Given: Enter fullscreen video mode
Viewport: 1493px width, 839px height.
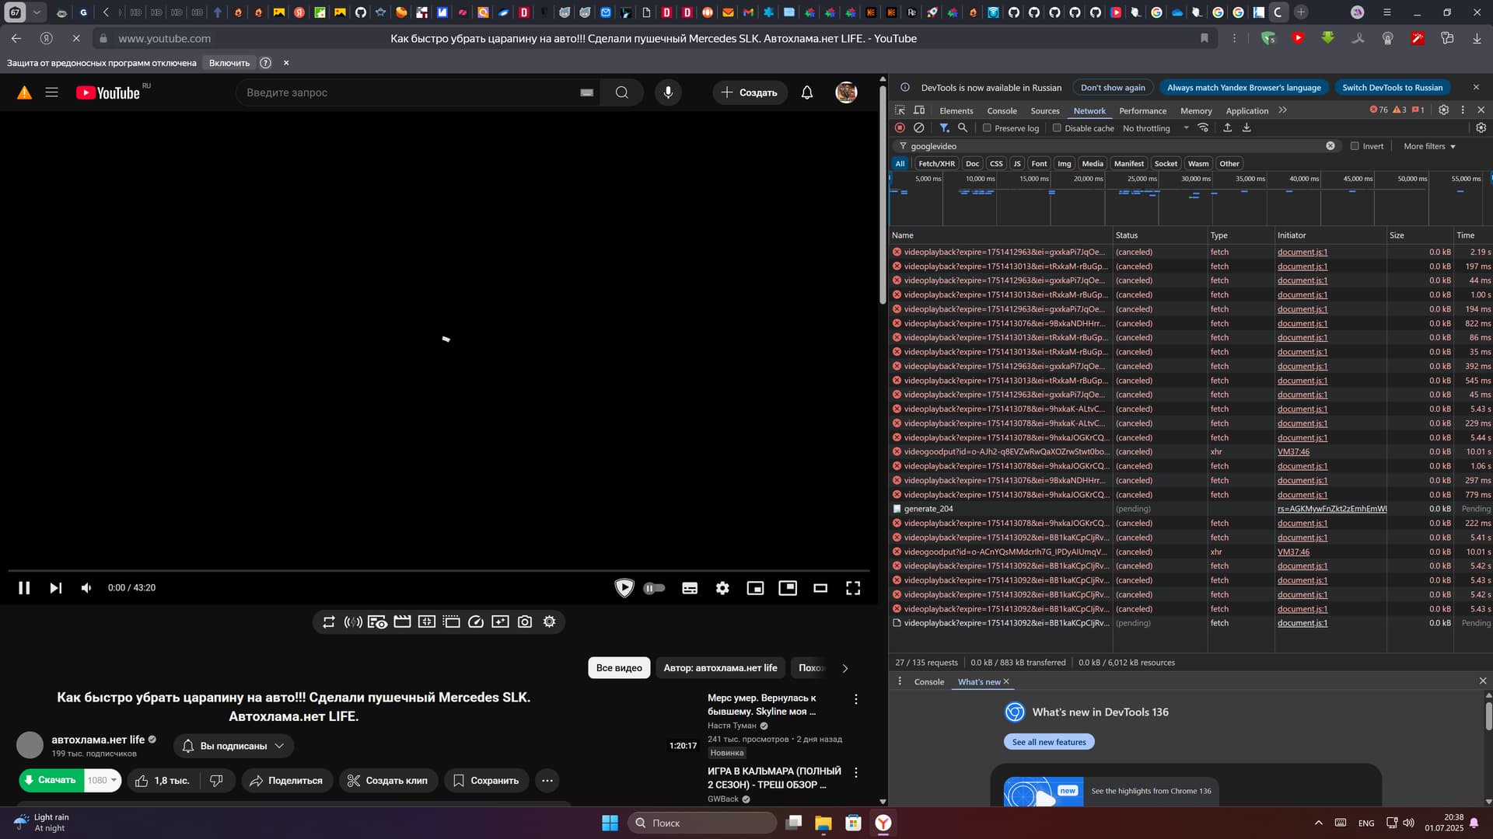Looking at the screenshot, I should 853,588.
